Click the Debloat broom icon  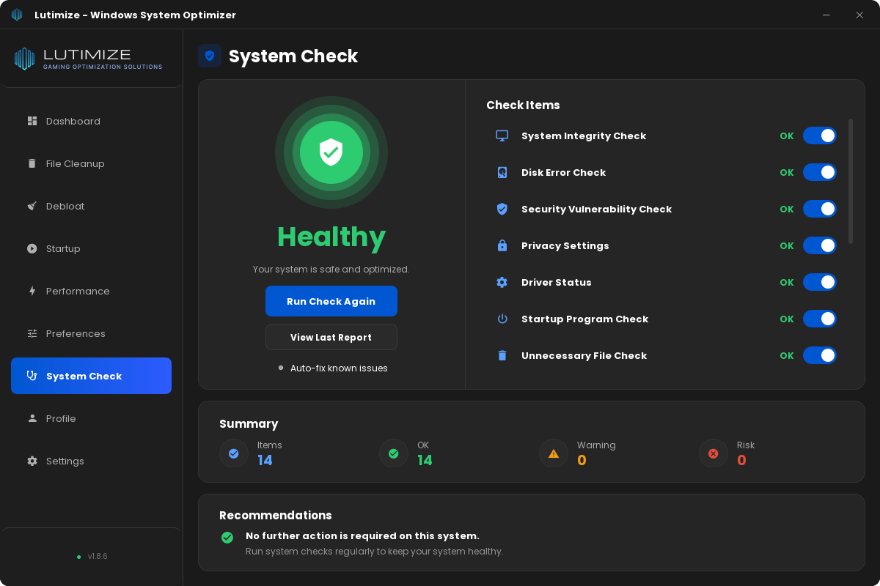click(32, 206)
